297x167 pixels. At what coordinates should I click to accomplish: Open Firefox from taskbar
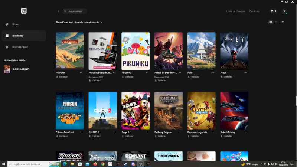coord(95,164)
